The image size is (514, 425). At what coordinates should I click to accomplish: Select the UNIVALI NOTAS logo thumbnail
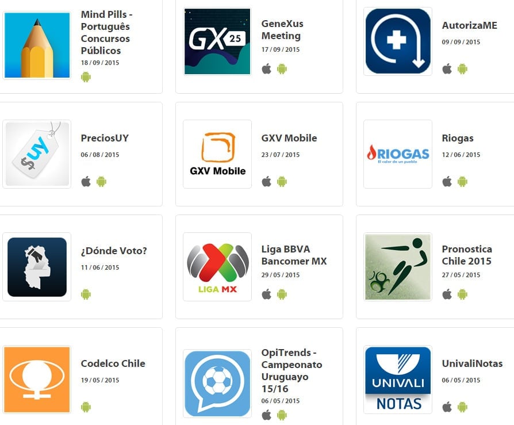(x=398, y=380)
